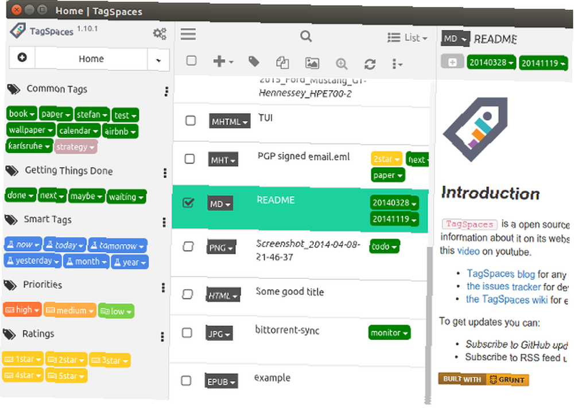The image size is (574, 408).
Task: Open the waiting tag menu
Action: pos(126,197)
